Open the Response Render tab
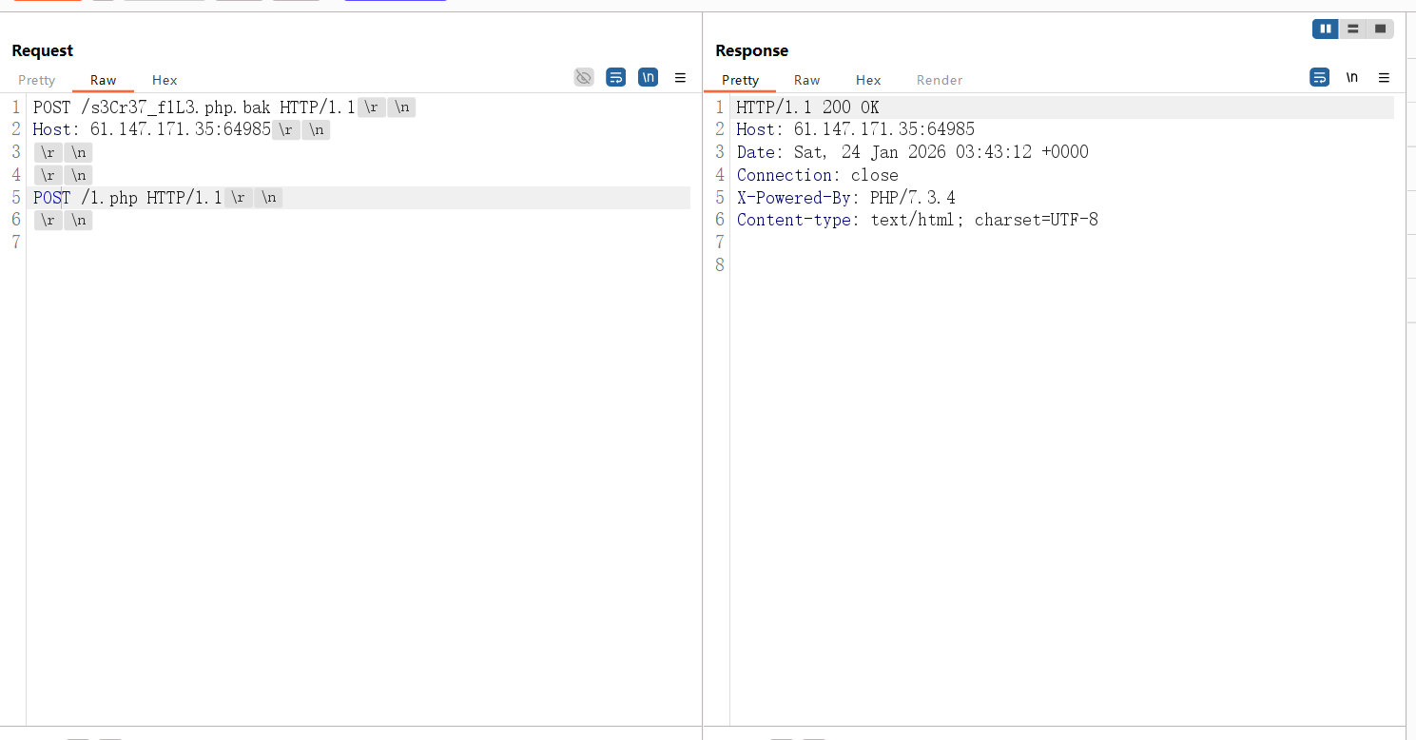Image resolution: width=1416 pixels, height=740 pixels. pyautogui.click(x=940, y=80)
